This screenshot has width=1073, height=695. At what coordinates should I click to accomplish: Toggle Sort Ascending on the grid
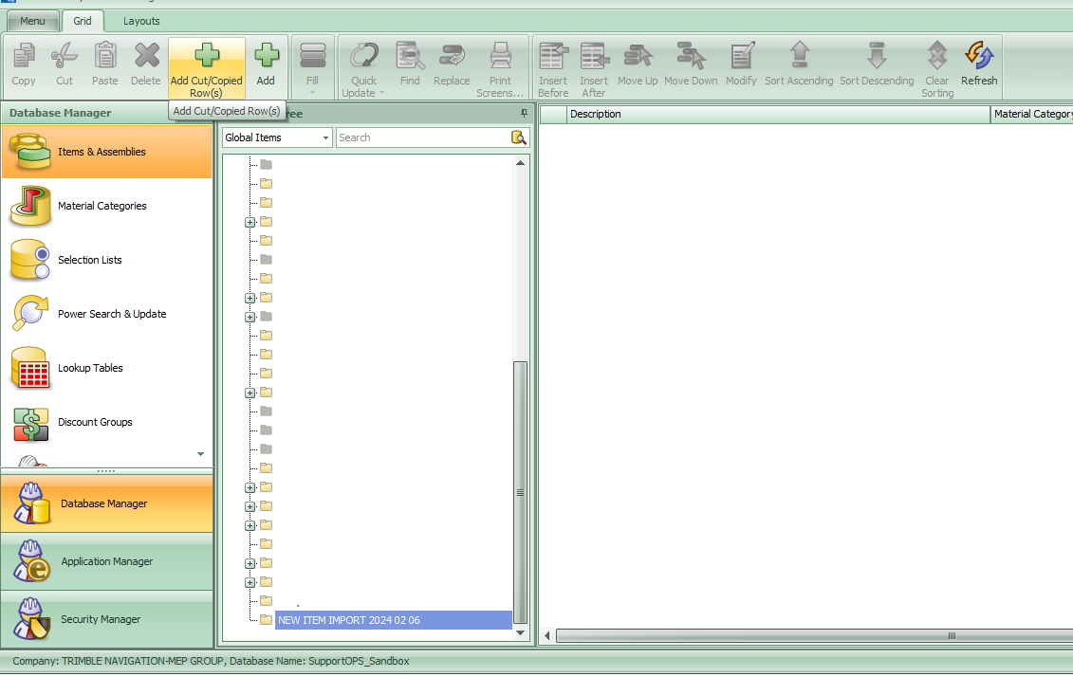pyautogui.click(x=799, y=64)
